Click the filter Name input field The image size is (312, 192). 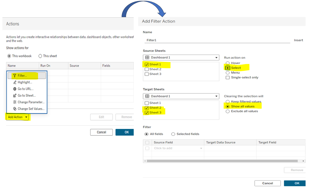coord(217,40)
